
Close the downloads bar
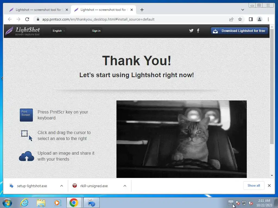pyautogui.click(x=269, y=186)
